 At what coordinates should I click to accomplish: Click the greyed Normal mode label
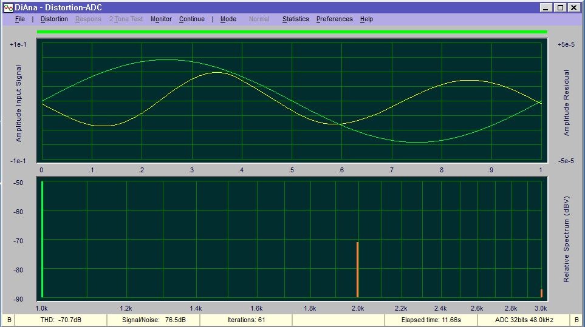click(259, 19)
